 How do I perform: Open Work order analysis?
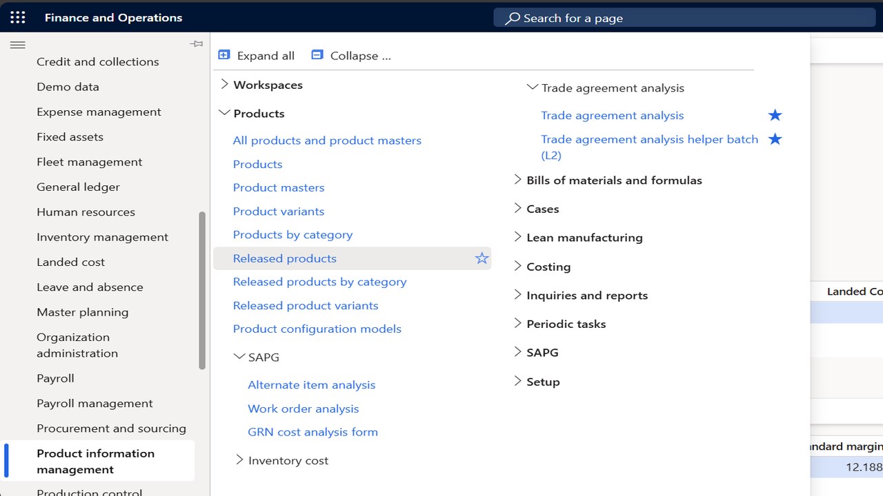click(x=304, y=409)
